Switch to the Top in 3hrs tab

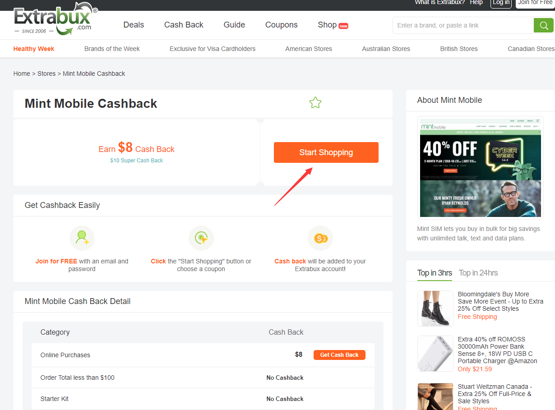tap(435, 273)
